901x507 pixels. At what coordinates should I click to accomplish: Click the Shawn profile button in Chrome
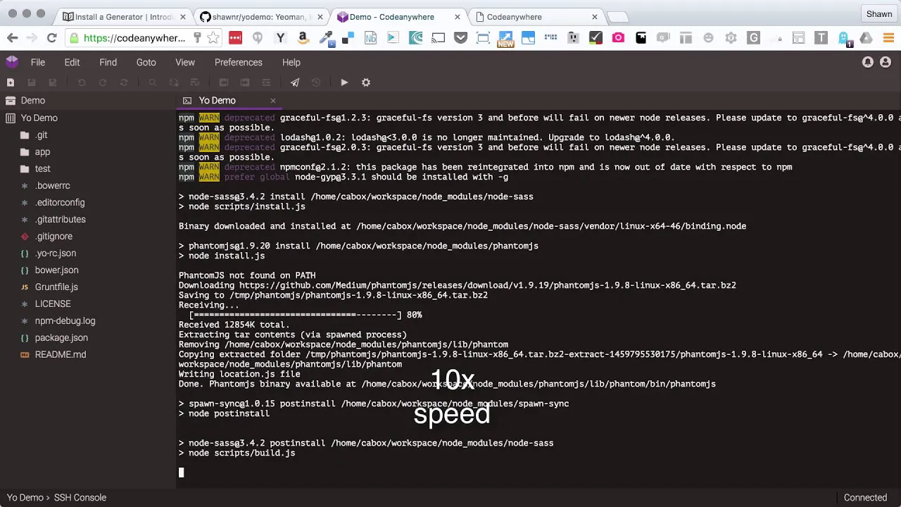(879, 13)
